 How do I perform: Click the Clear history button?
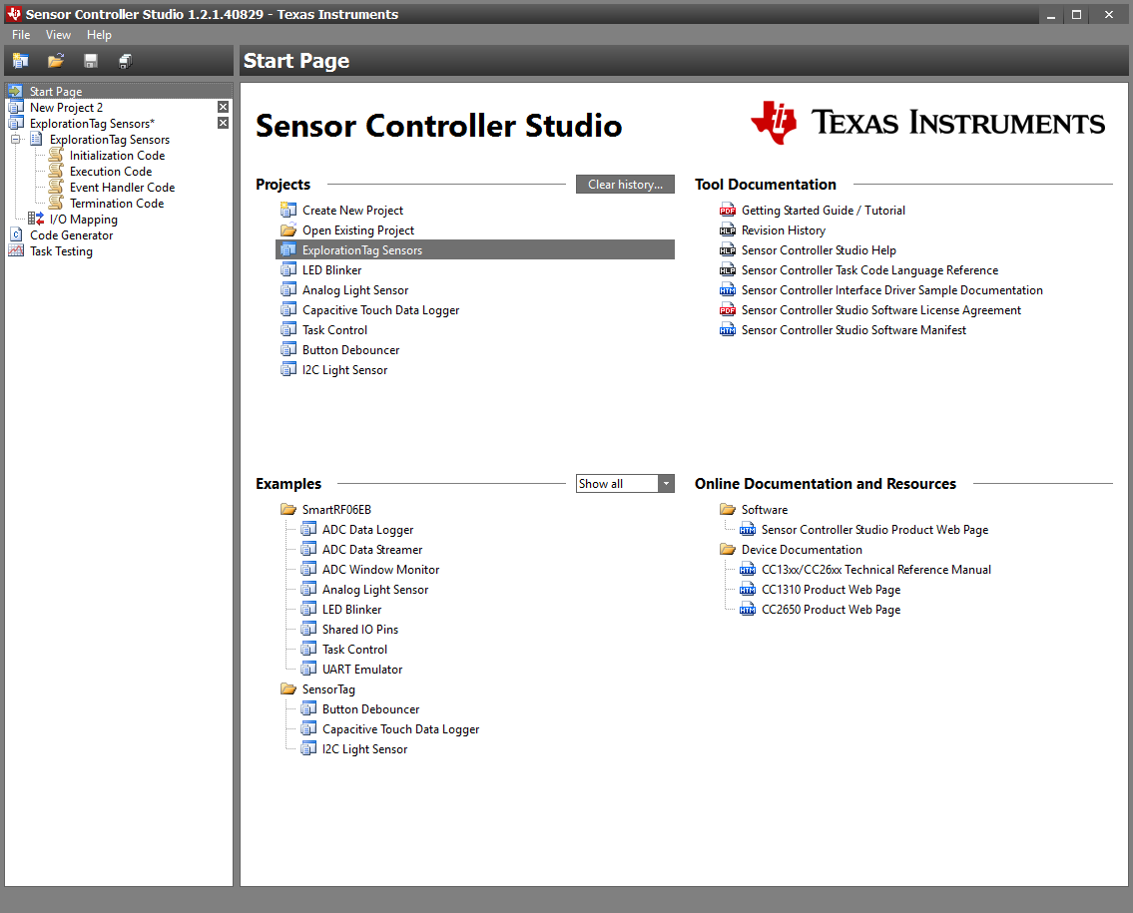[x=625, y=185]
